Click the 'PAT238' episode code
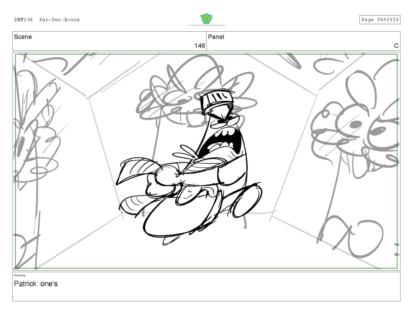 pyautogui.click(x=23, y=20)
